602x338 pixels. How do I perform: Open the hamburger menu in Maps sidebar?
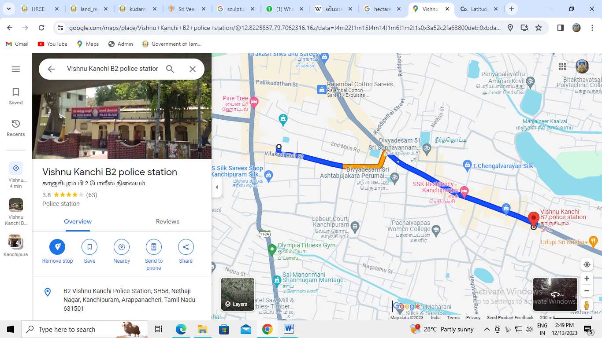(x=16, y=69)
